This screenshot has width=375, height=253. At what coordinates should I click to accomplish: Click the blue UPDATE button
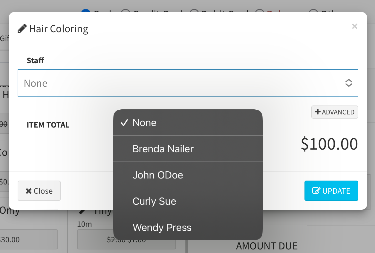(331, 191)
